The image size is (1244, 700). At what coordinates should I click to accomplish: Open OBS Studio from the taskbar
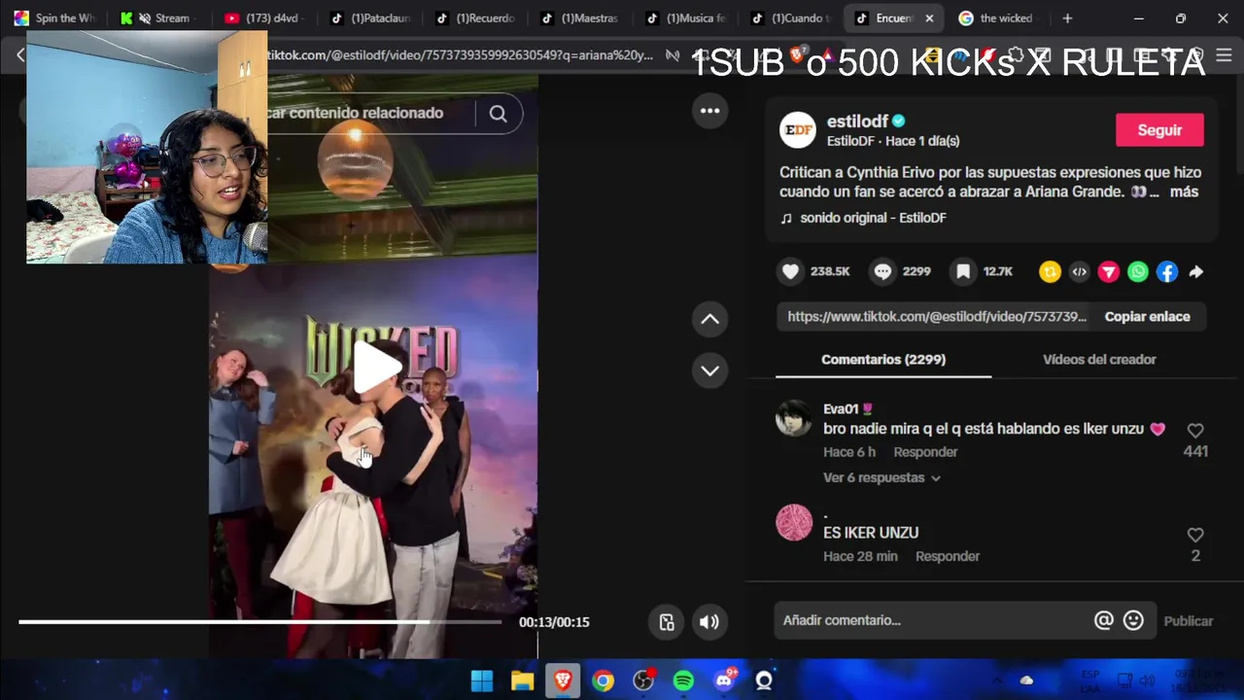tap(643, 681)
